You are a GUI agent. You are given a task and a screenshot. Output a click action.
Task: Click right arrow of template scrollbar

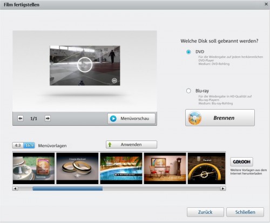(x=223, y=188)
